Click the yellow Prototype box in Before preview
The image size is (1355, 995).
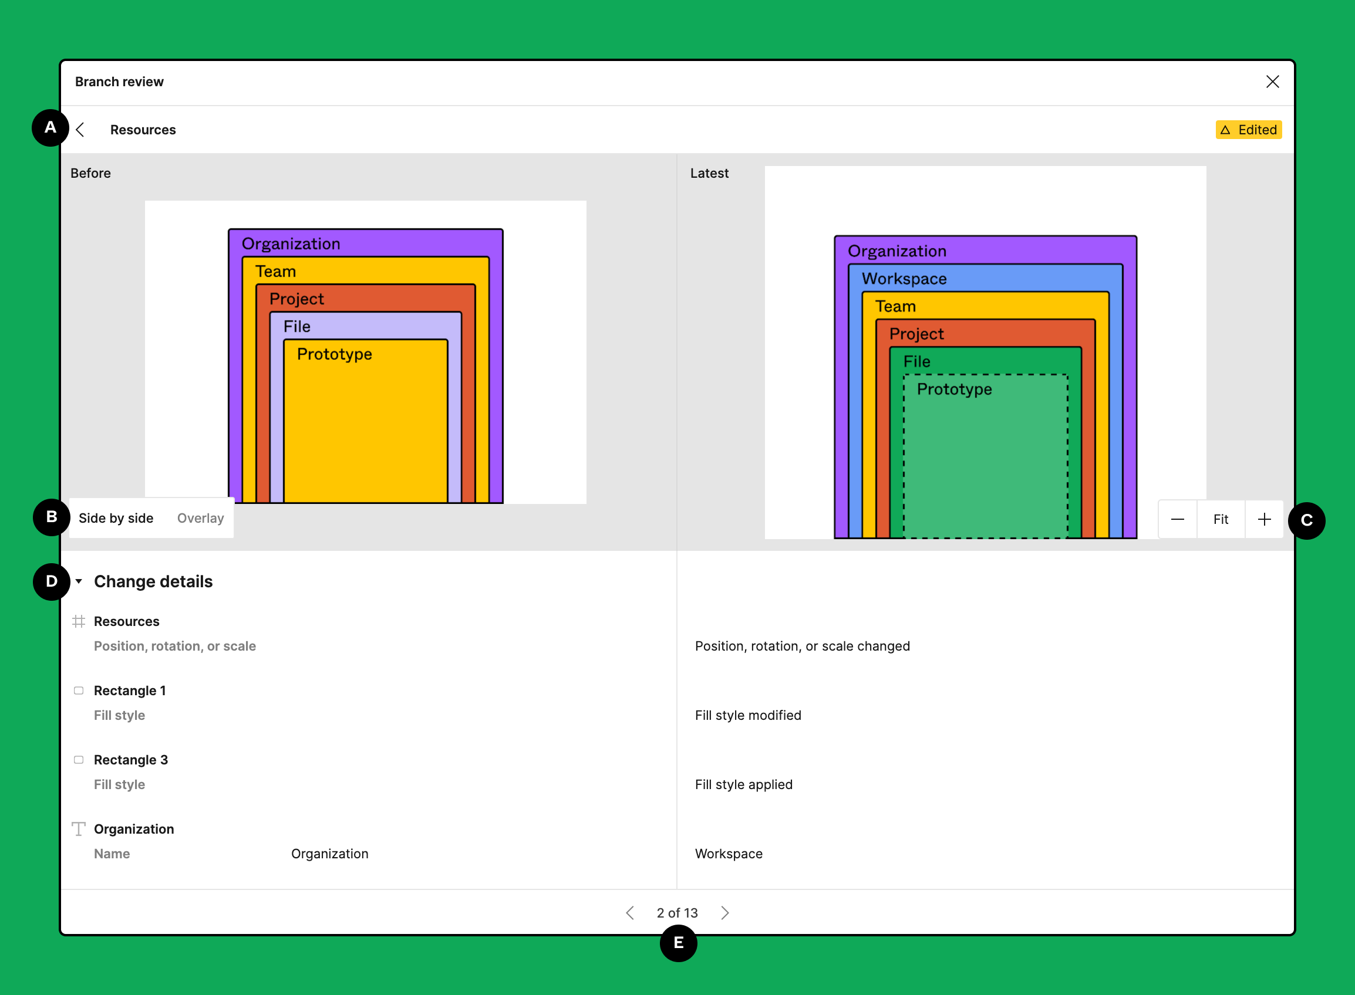[365, 421]
